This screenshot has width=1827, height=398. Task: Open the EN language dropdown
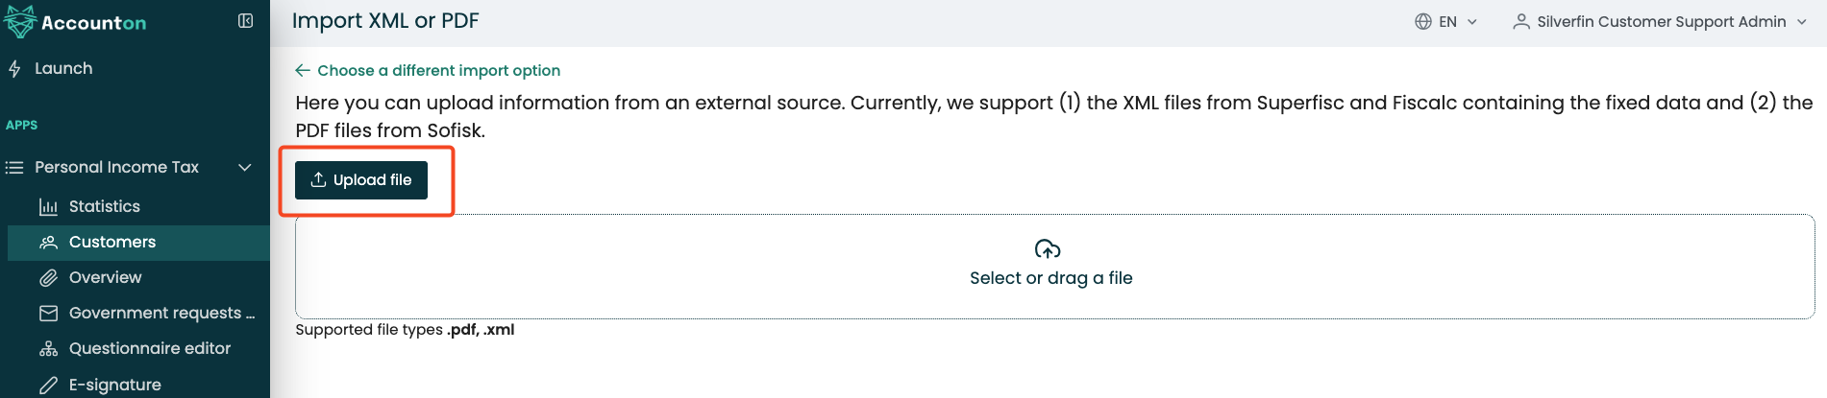[1446, 21]
